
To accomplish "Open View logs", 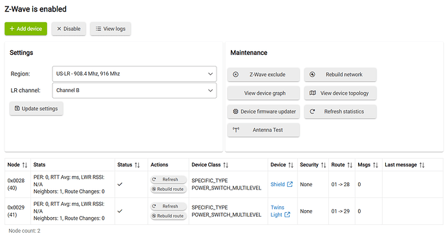I will coord(111,28).
